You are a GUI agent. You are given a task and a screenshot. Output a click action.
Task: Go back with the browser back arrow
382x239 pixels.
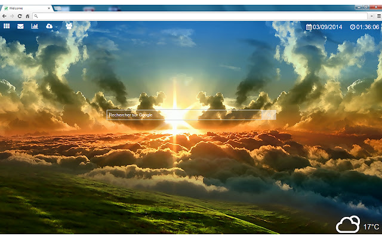pos(4,16)
